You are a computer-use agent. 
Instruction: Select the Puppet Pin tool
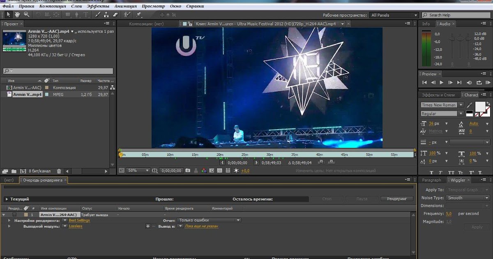[x=139, y=14]
